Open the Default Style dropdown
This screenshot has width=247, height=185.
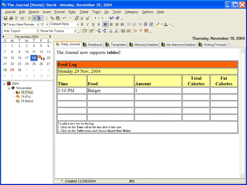point(77,24)
